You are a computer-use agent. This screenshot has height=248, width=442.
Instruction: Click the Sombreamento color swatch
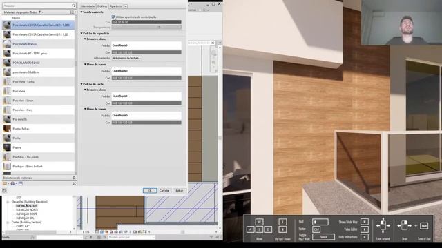pyautogui.click(x=146, y=22)
